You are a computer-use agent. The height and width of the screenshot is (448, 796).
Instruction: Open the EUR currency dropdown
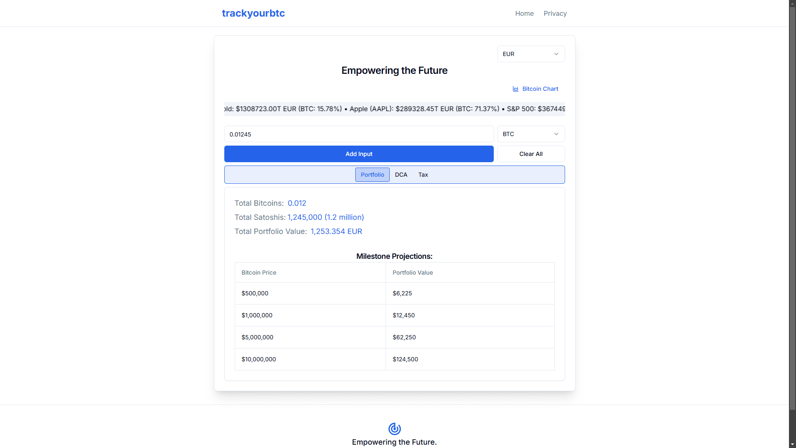531,54
